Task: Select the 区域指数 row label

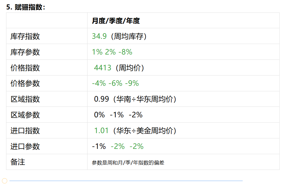Action: coord(25,99)
